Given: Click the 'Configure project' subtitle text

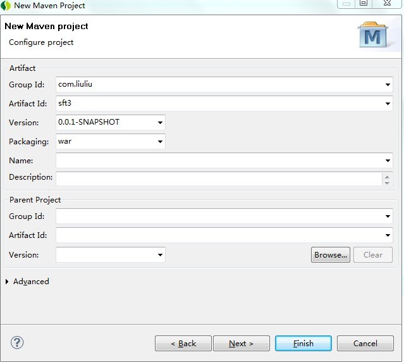Looking at the screenshot, I should pyautogui.click(x=41, y=42).
